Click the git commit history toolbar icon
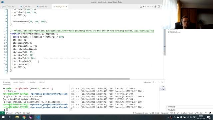The height and width of the screenshot is (120, 213). click(x=144, y=7)
